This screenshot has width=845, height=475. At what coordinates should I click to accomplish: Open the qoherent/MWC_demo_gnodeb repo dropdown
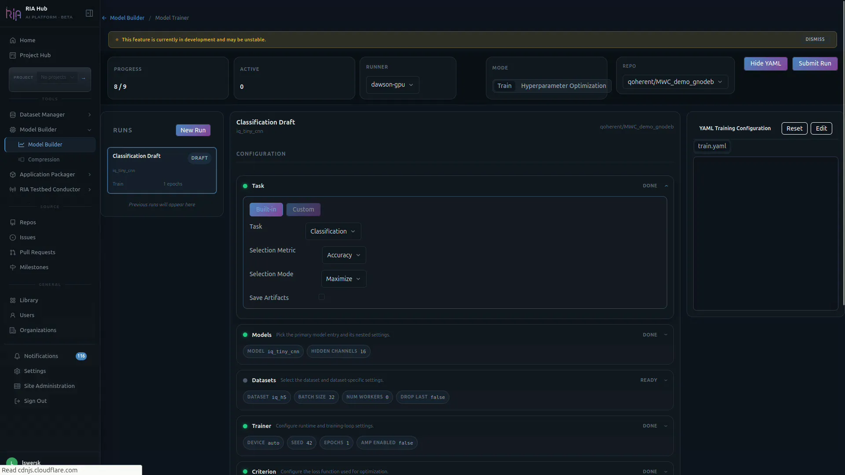coord(675,82)
